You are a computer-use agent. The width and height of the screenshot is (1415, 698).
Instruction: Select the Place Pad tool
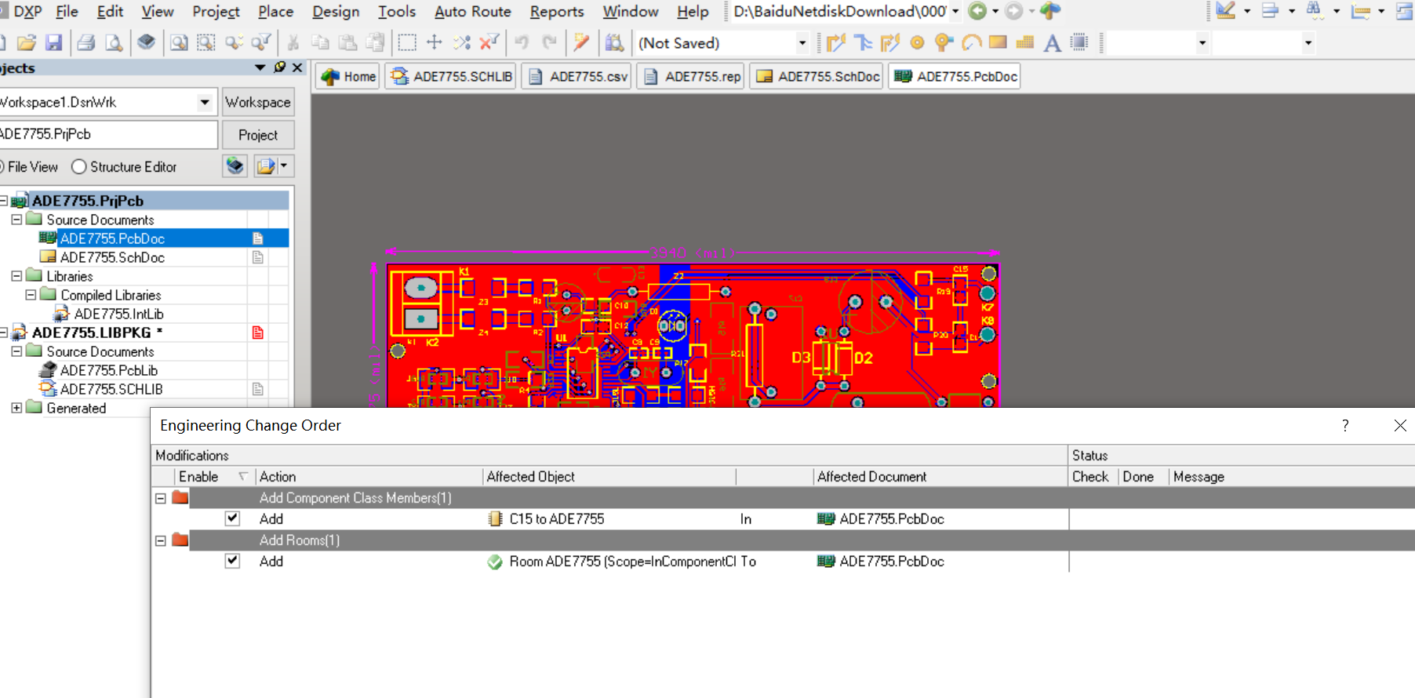pyautogui.click(x=917, y=42)
